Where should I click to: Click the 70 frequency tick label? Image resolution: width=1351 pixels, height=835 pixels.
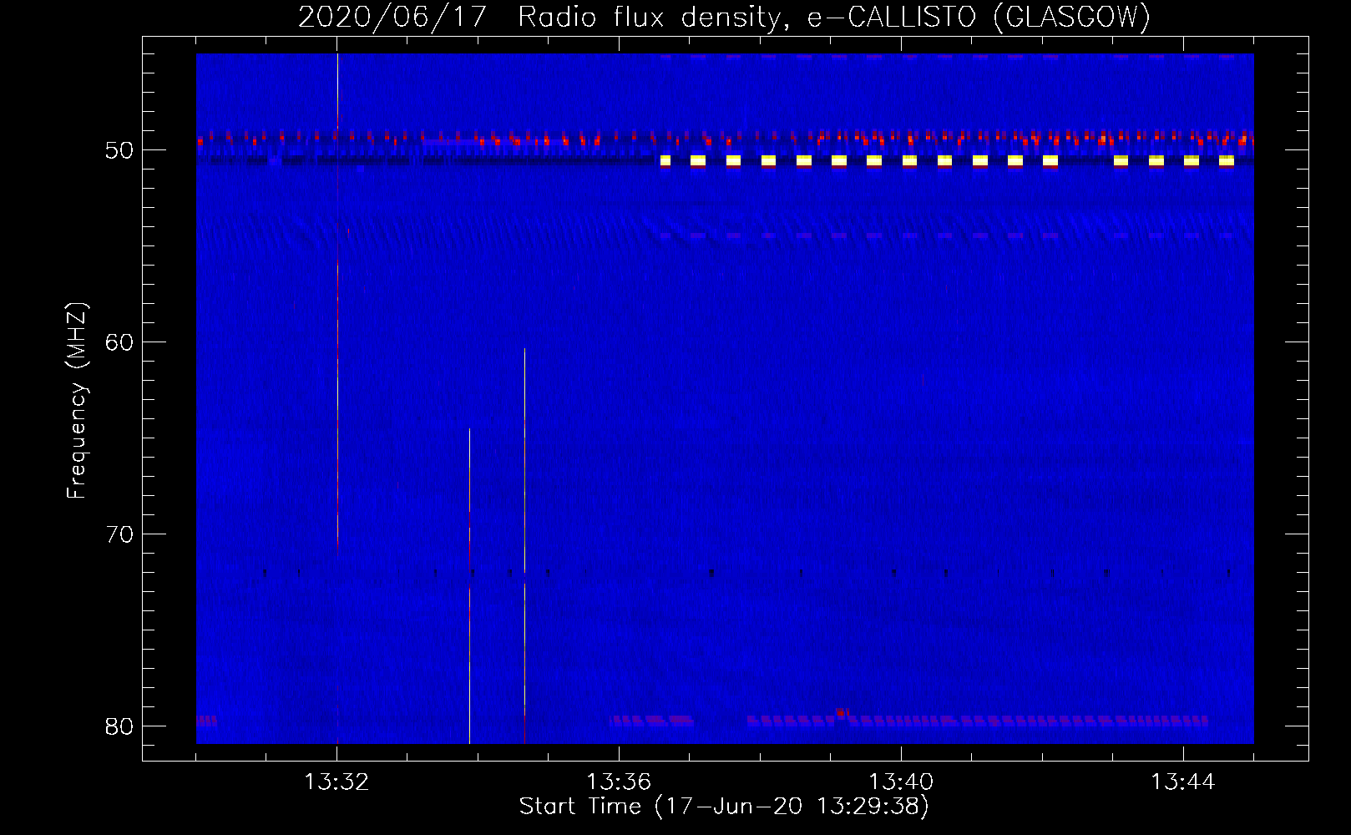click(119, 534)
